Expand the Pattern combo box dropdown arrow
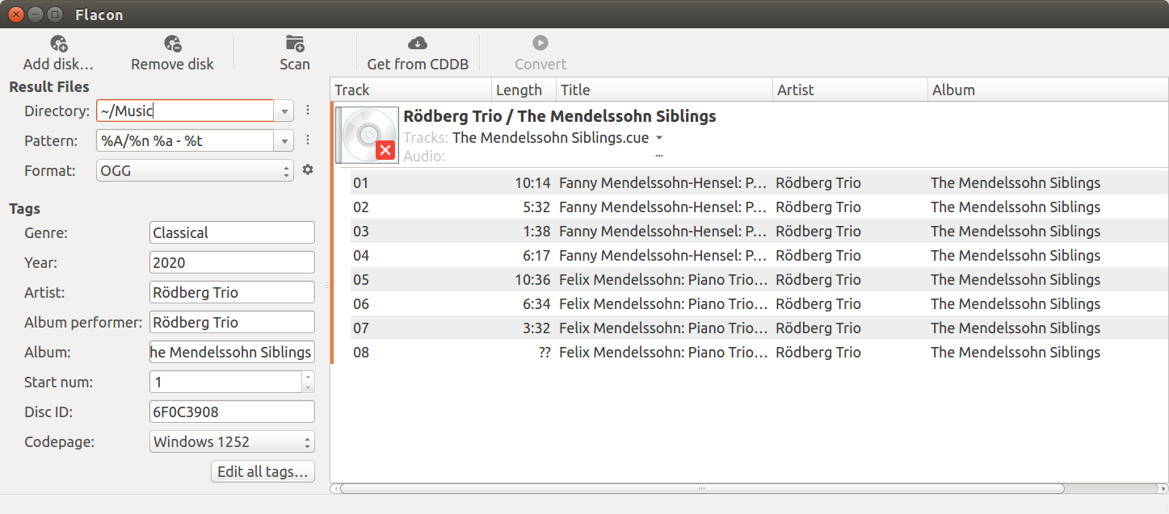Image resolution: width=1169 pixels, height=514 pixels. click(284, 140)
